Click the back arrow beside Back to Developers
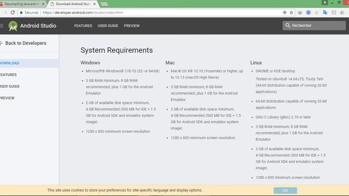 [x=1, y=43]
